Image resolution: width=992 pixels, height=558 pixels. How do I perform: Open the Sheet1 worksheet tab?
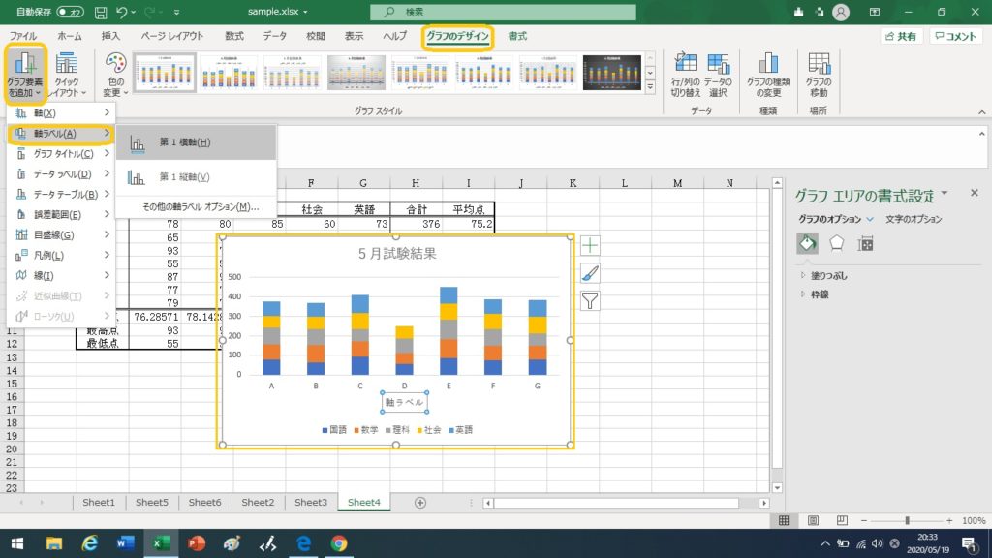point(98,503)
